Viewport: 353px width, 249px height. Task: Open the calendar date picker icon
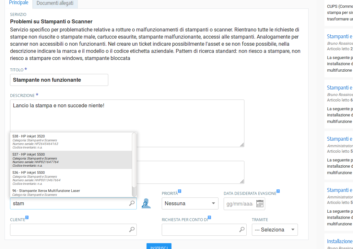click(260, 204)
